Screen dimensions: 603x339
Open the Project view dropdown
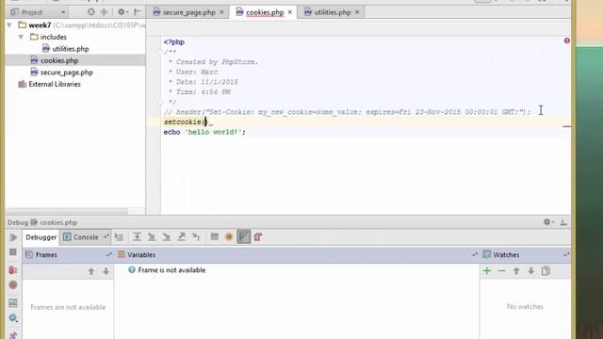pos(63,12)
